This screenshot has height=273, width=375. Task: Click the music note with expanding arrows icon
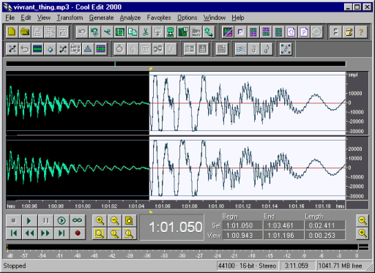point(286,49)
